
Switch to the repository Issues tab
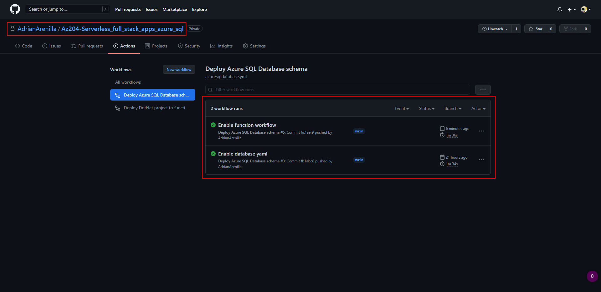pos(52,46)
